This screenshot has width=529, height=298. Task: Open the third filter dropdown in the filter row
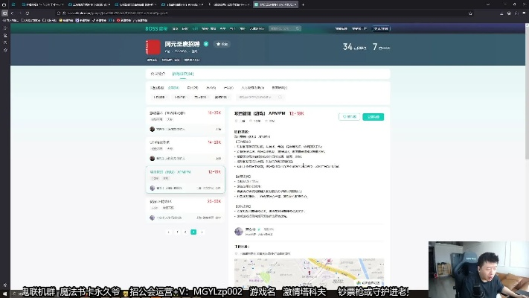pyautogui.click(x=200, y=97)
